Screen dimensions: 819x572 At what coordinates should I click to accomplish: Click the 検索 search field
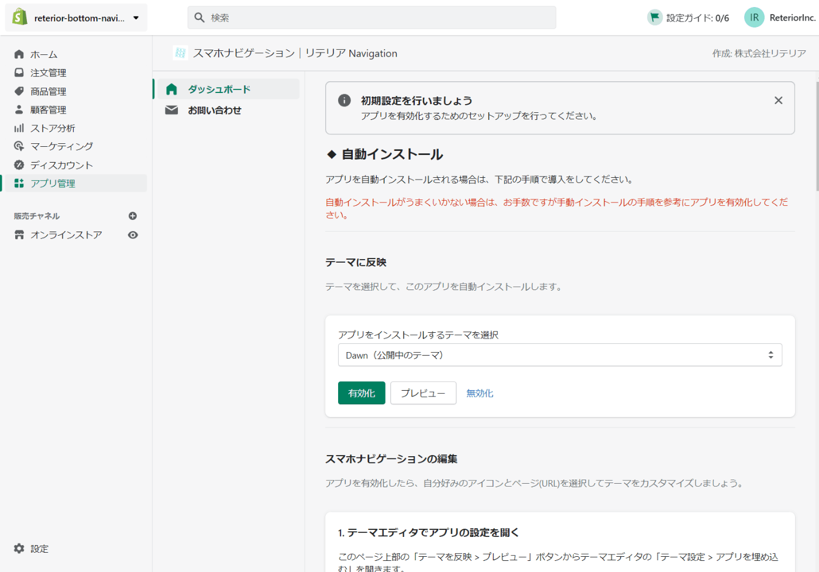pyautogui.click(x=371, y=18)
